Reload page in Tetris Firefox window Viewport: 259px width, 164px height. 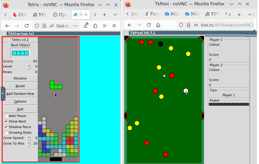click(x=27, y=26)
